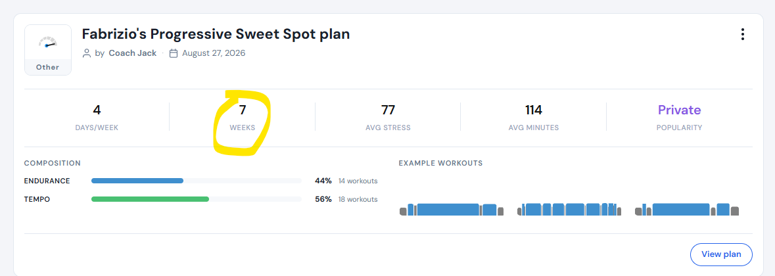
Task: Click the 14 workouts Endurance count
Action: (358, 181)
